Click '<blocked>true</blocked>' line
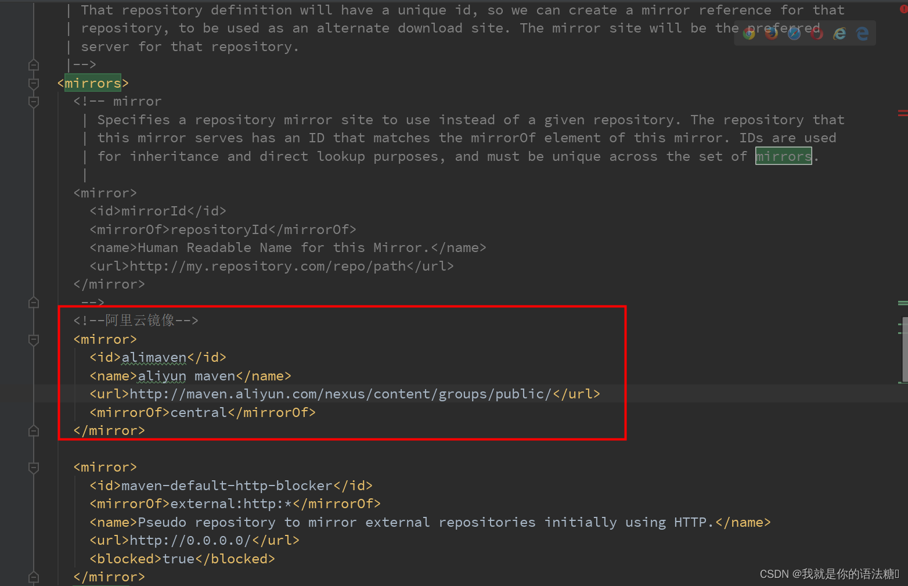The width and height of the screenshot is (908, 586). tap(182, 559)
